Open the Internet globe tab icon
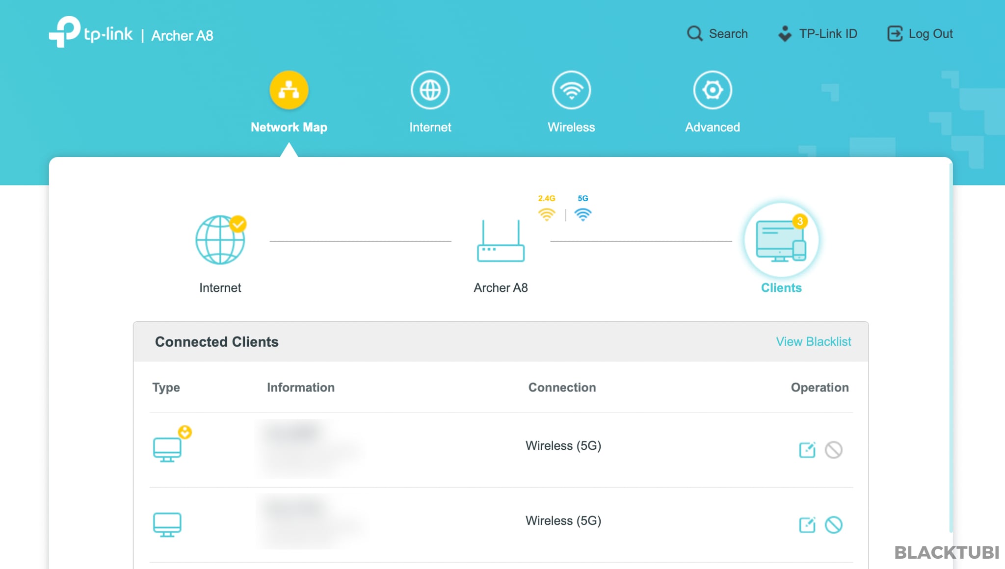This screenshot has height=569, width=1005. coord(430,90)
